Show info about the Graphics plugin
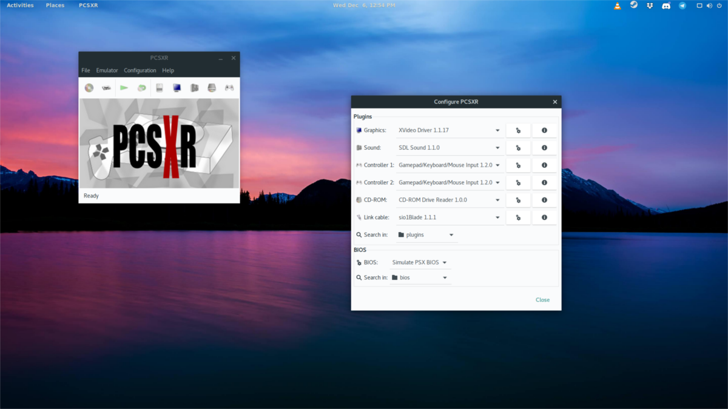Screen dimensions: 728x409 pyautogui.click(x=544, y=130)
